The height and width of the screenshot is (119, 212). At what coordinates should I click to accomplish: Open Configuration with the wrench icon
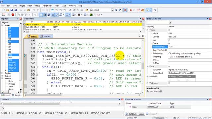coord(155,10)
